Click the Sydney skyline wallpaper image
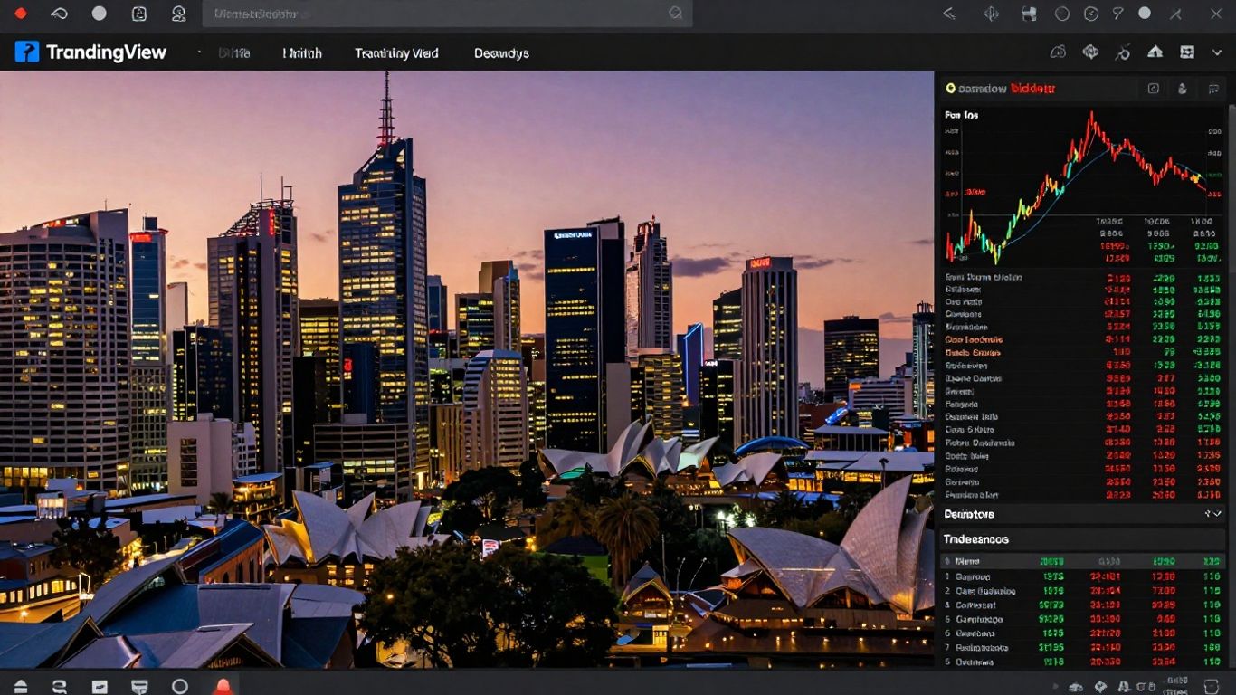 tap(467, 369)
